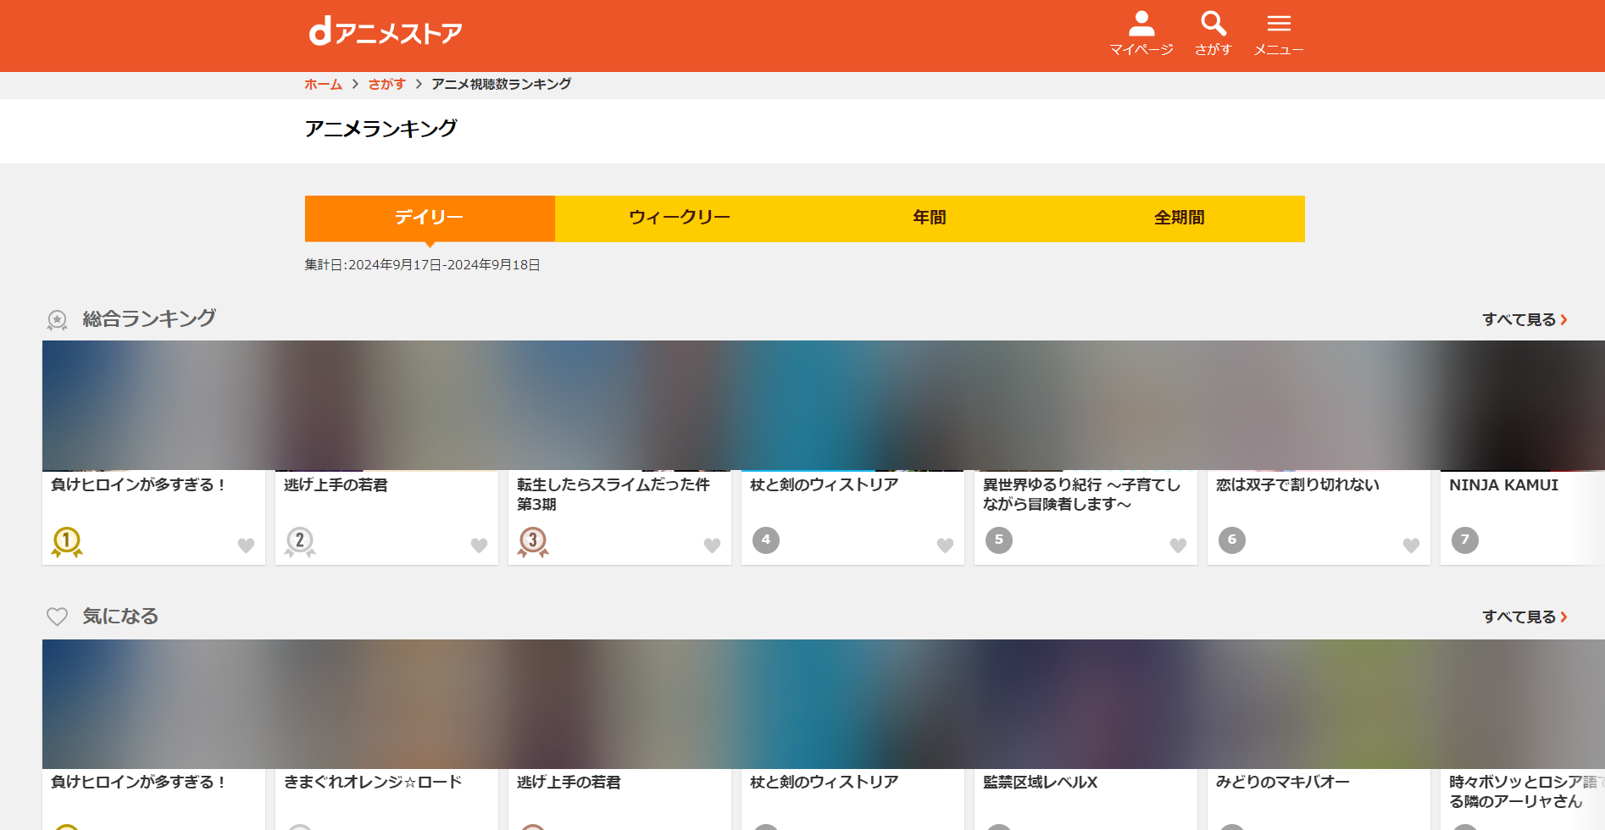Image resolution: width=1605 pixels, height=830 pixels.
Task: Favorite 負けヒロインが多すぎる！ with its heart in 総合ランキング
Action: click(246, 545)
